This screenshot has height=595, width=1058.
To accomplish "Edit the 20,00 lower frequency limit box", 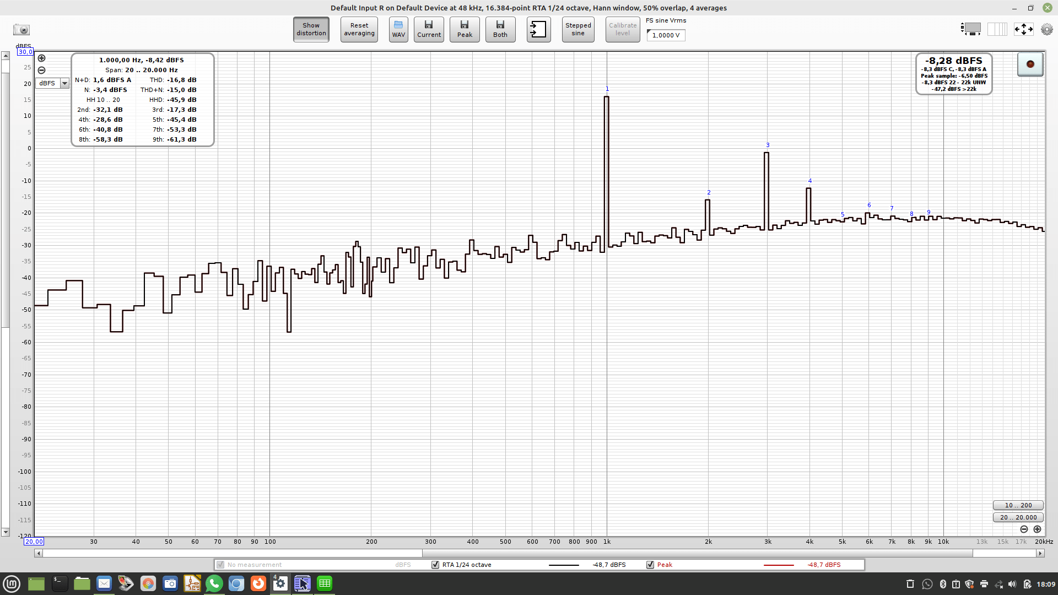I will pos(34,542).
